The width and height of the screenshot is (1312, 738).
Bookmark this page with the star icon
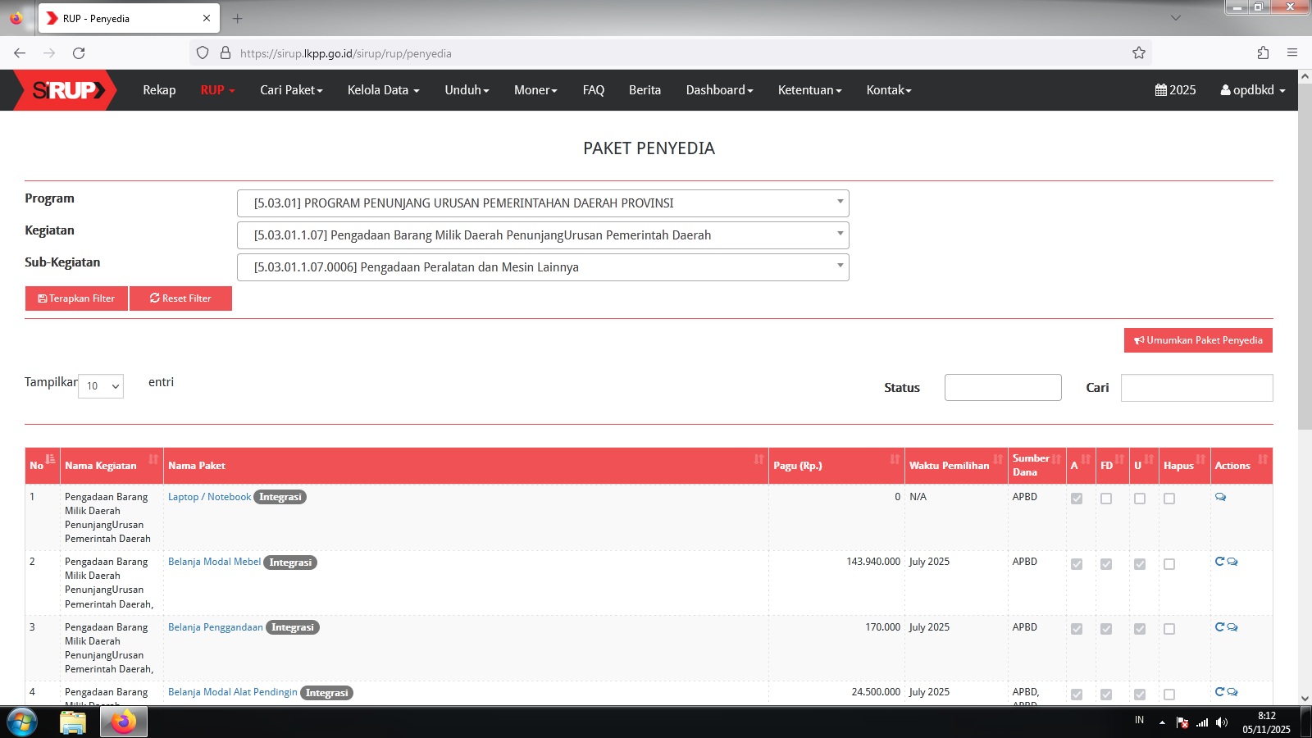tap(1138, 53)
